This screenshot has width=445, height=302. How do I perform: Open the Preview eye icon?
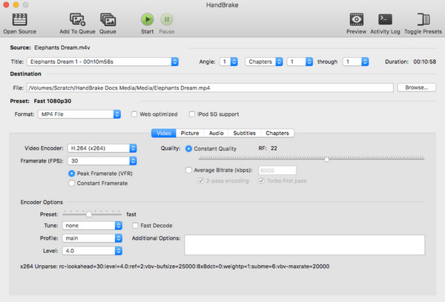[x=357, y=19]
